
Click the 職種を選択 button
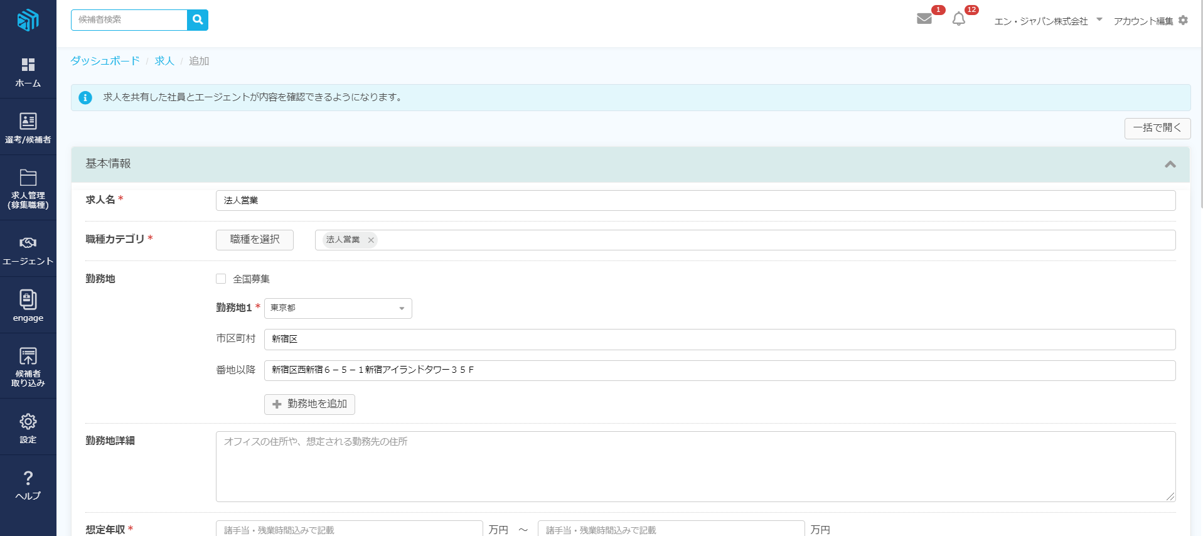255,240
